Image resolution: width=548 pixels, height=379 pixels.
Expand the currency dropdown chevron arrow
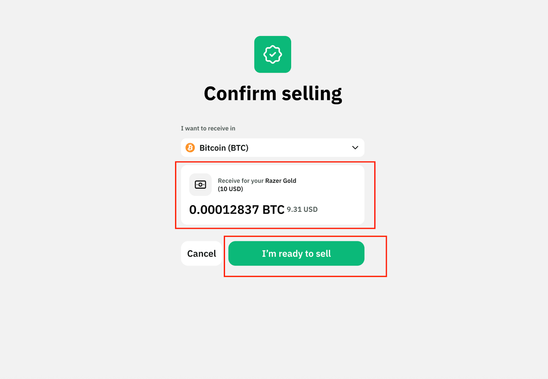point(355,148)
